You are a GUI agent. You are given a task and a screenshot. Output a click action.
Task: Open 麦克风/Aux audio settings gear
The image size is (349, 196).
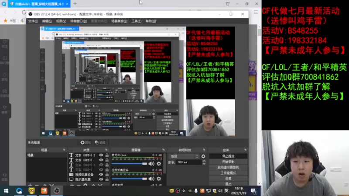(x=159, y=164)
